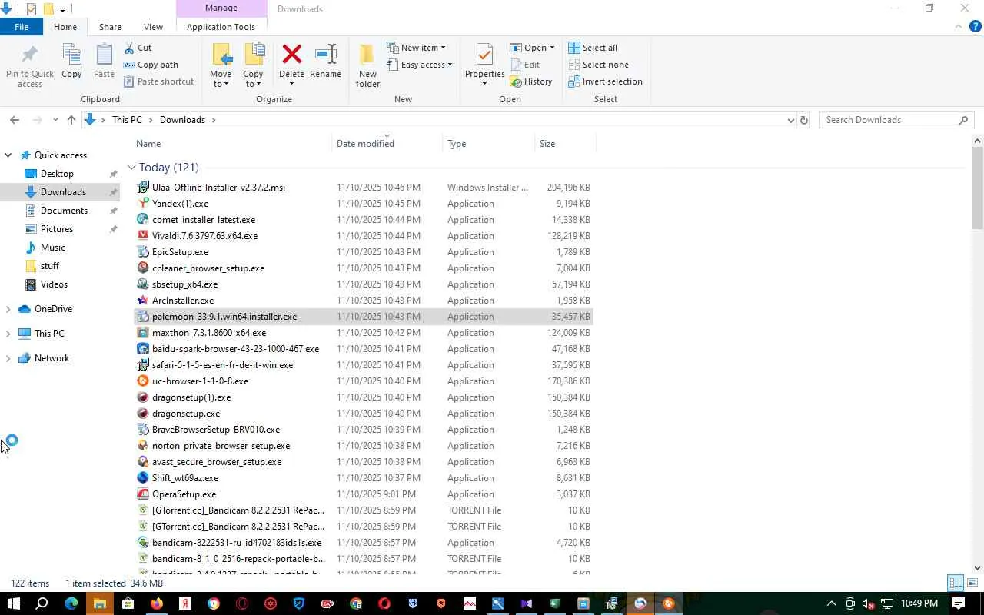
Task: Click the Yandex(1).exe file icon
Action: pyautogui.click(x=143, y=204)
